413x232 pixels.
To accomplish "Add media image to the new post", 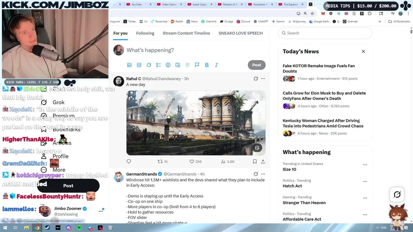I will point(129,65).
